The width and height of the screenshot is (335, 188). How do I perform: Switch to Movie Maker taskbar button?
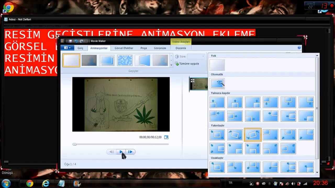(77, 184)
